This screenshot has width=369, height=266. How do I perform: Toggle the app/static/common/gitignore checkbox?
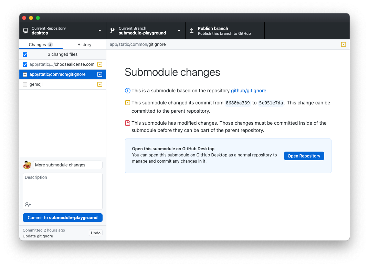[x=25, y=74]
